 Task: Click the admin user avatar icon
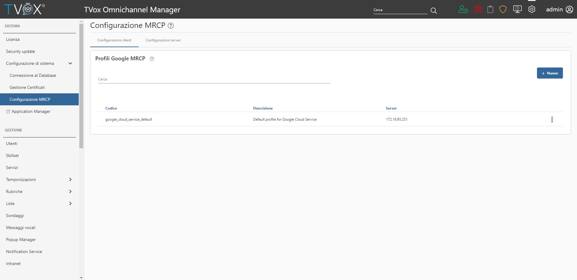point(569,10)
